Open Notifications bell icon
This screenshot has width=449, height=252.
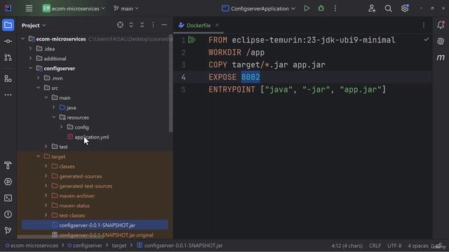pos(441,25)
